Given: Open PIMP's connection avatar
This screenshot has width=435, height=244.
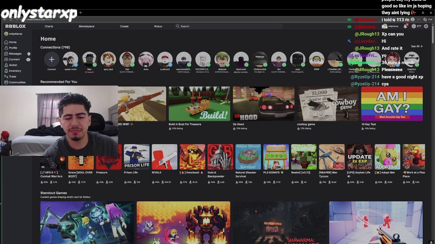Looking at the screenshot, I should (x=317, y=60).
